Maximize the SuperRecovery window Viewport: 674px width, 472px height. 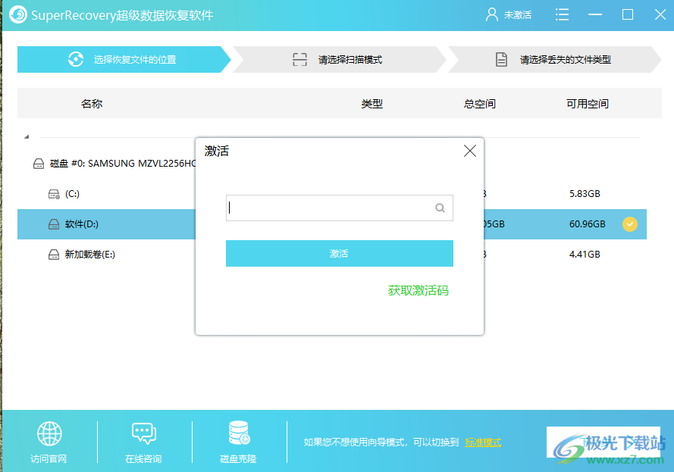628,14
